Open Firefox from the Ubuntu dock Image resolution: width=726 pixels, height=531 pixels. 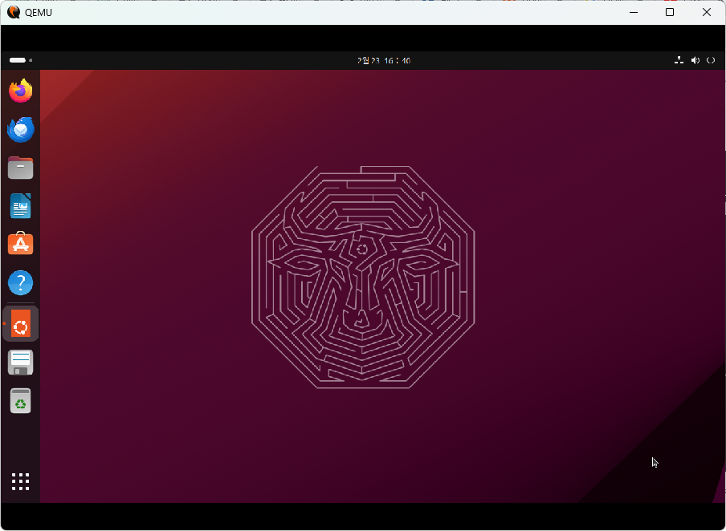[20, 91]
